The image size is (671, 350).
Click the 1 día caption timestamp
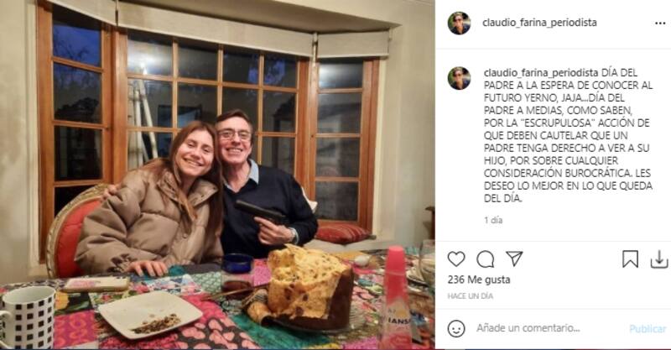click(x=493, y=220)
